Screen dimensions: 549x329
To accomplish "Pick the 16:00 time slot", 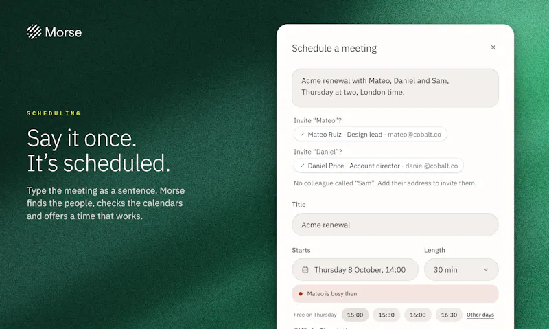I will 418,315.
